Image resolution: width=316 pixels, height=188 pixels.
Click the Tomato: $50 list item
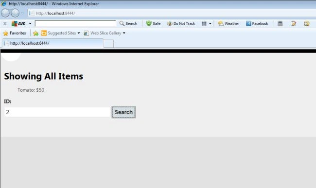(31, 90)
